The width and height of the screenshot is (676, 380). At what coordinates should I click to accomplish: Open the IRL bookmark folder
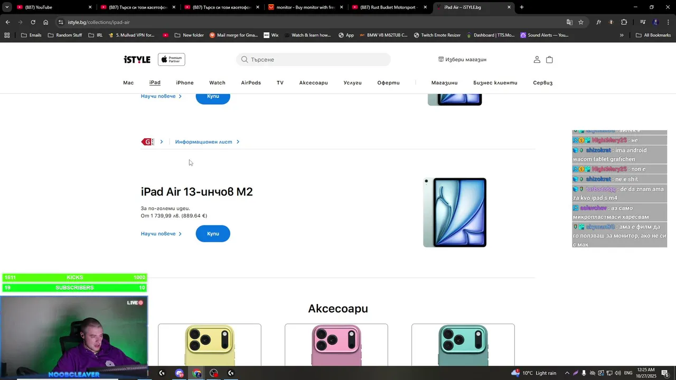coord(96,35)
